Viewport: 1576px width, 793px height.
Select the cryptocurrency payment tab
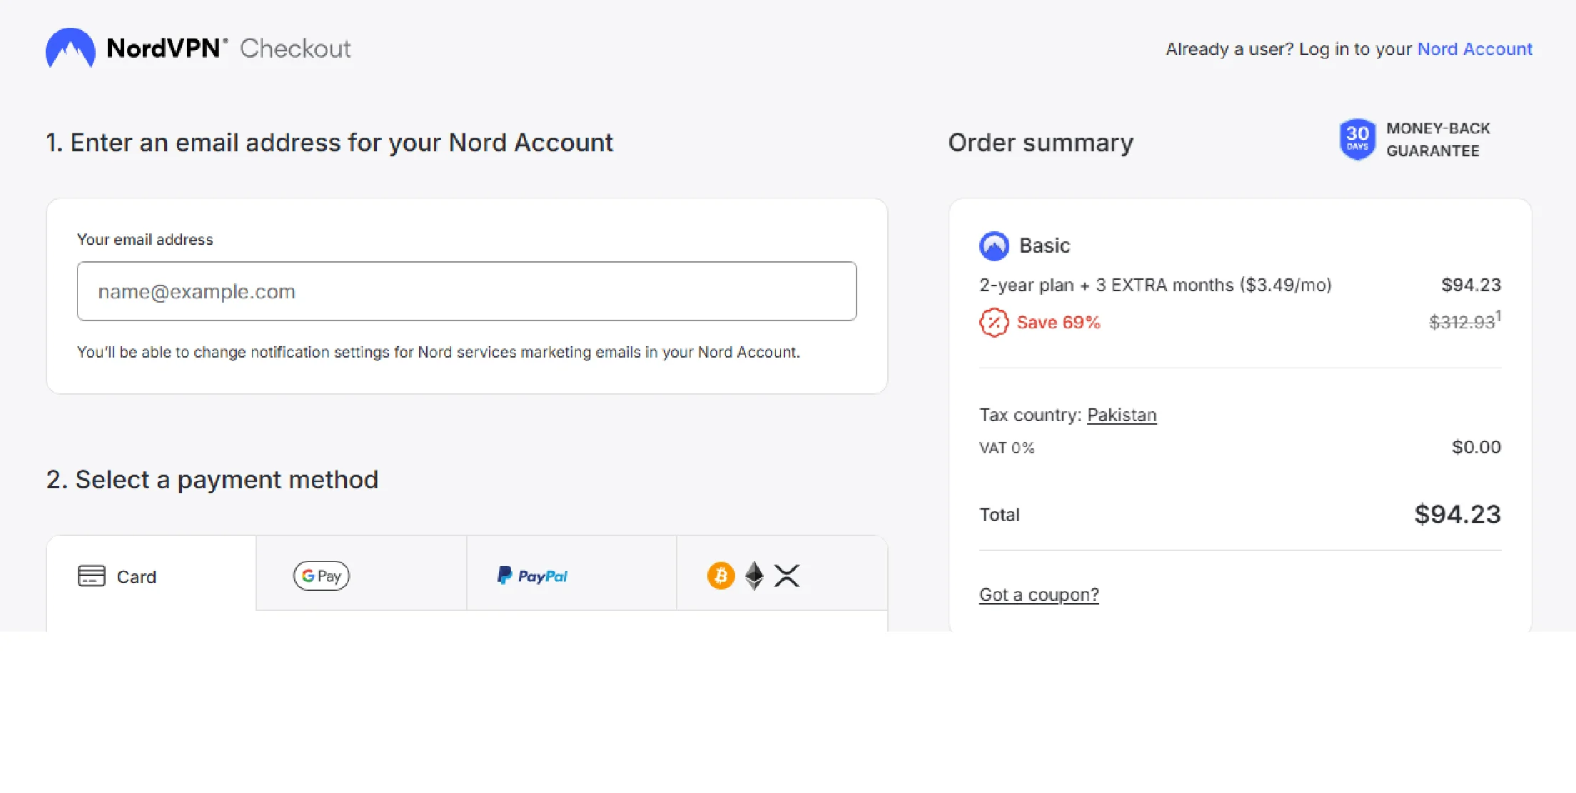782,574
